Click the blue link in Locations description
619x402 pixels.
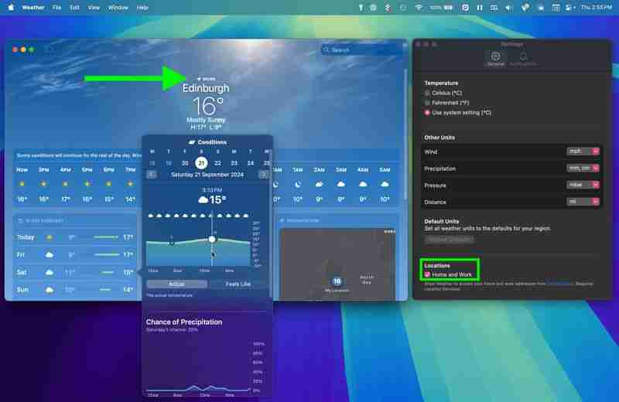click(559, 284)
